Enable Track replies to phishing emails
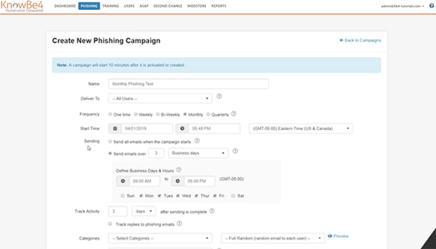Screen dimensions: 436x249 (110, 223)
